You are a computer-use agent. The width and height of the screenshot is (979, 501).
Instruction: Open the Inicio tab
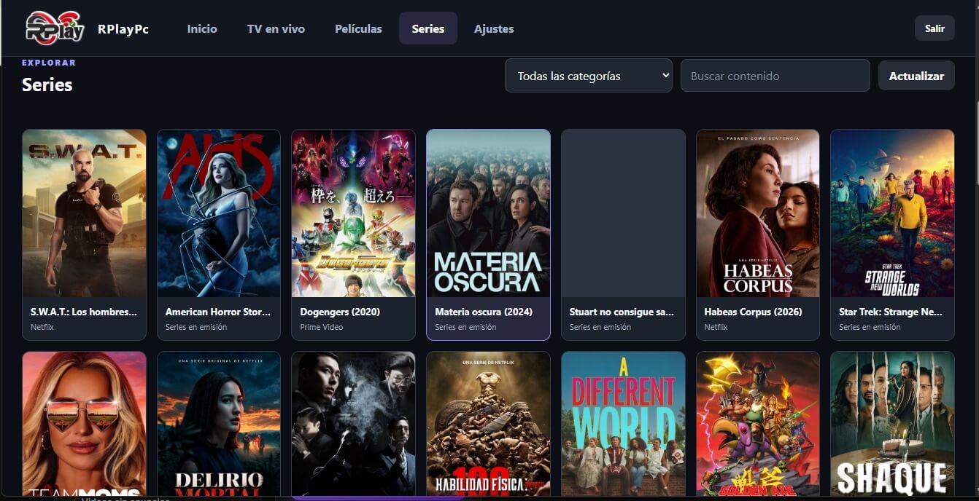[x=202, y=28]
